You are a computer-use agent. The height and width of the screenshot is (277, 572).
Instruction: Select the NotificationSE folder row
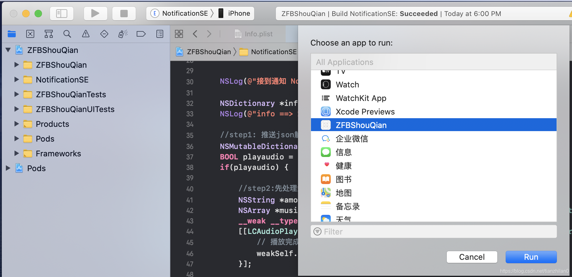pyautogui.click(x=86, y=79)
